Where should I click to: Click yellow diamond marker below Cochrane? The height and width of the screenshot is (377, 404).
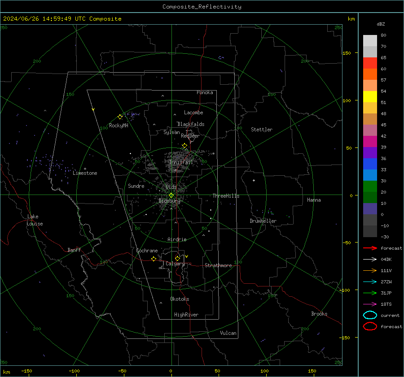[x=154, y=259]
